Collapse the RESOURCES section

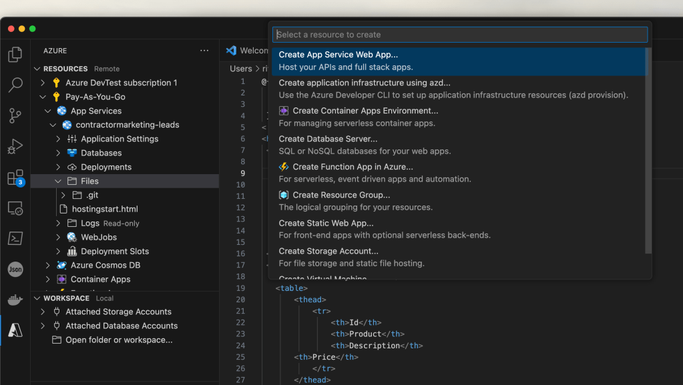pyautogui.click(x=37, y=69)
